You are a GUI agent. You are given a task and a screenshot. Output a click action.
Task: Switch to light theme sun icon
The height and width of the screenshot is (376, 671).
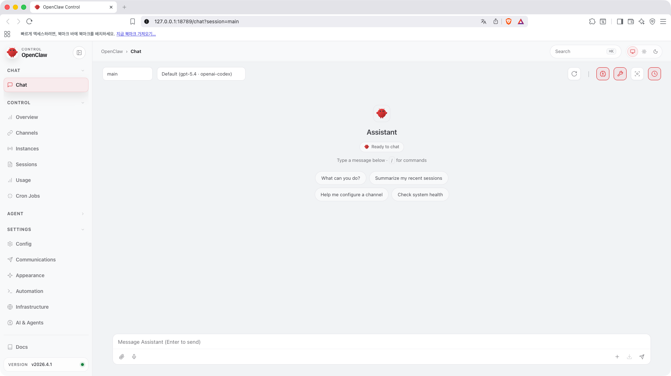644,52
